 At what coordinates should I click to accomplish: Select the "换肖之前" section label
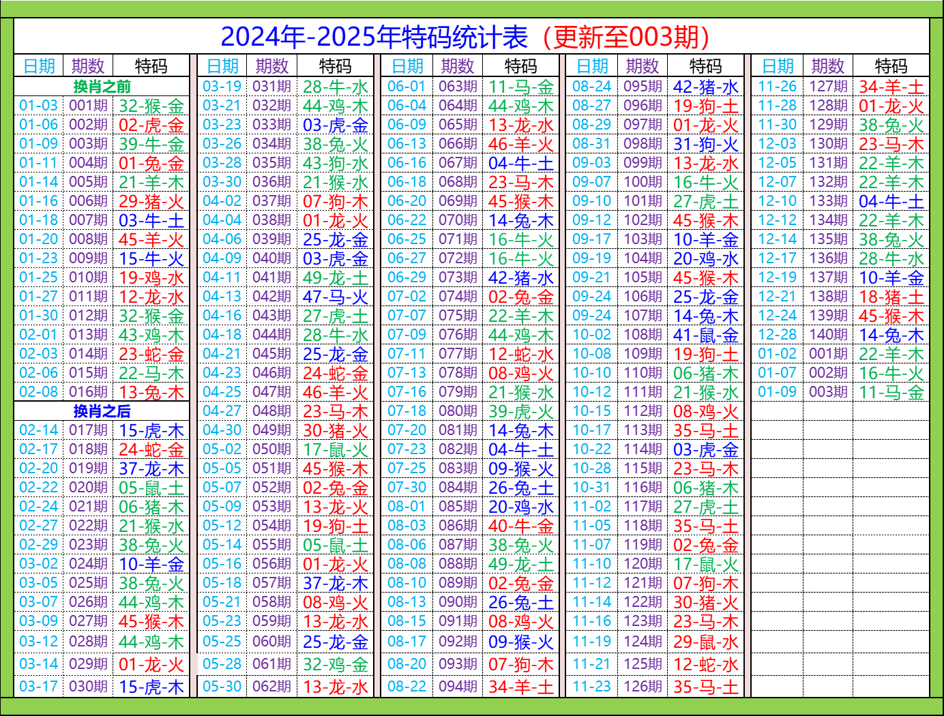tap(102, 87)
